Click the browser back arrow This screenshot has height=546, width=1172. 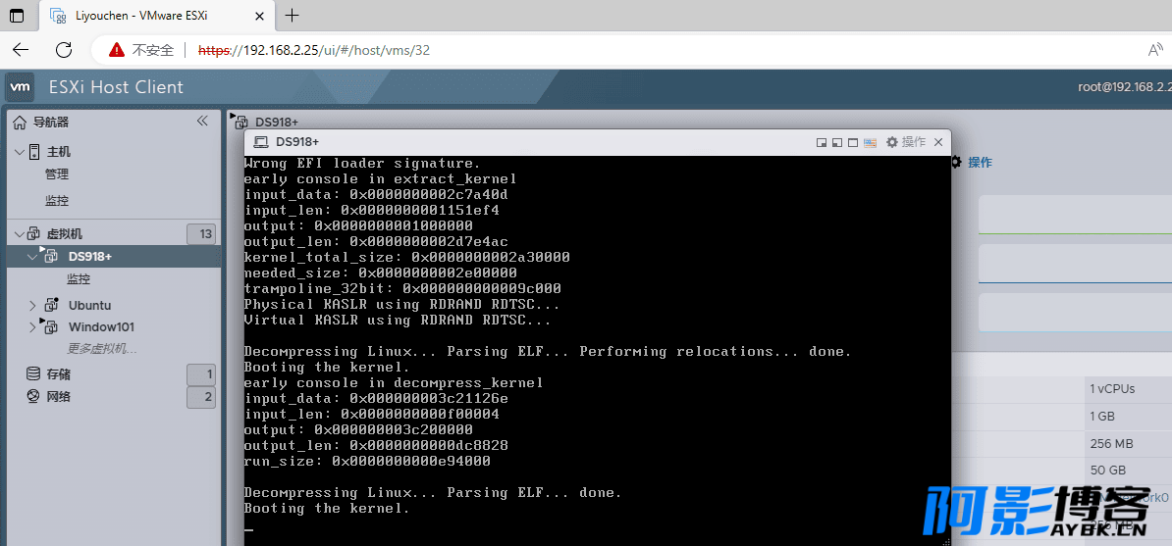tap(21, 50)
